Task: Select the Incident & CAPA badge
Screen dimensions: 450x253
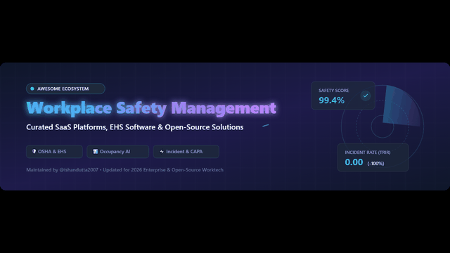Action: 186,152
